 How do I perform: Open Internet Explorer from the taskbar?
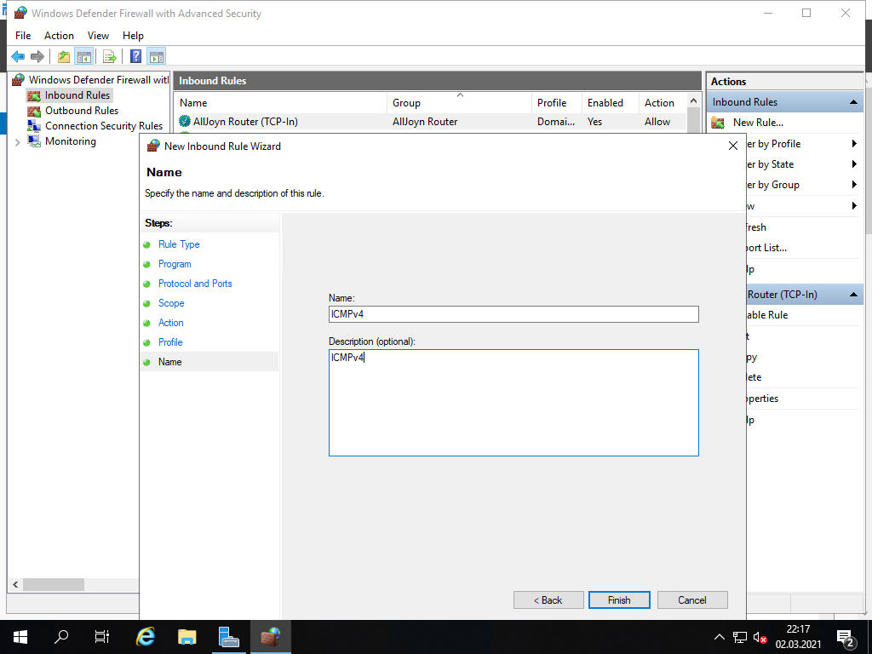[x=146, y=636]
